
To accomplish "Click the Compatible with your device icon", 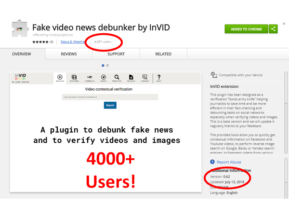I will [214, 75].
